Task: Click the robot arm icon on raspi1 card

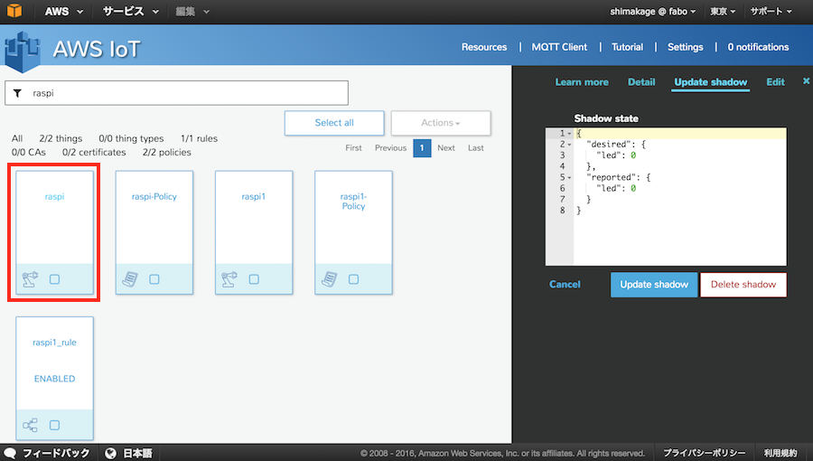Action: point(229,279)
